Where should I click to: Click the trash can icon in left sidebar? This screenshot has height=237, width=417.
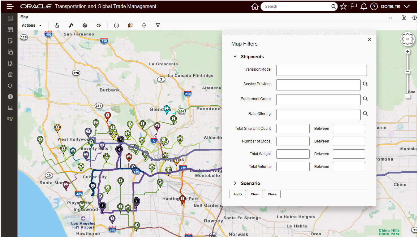[10, 74]
